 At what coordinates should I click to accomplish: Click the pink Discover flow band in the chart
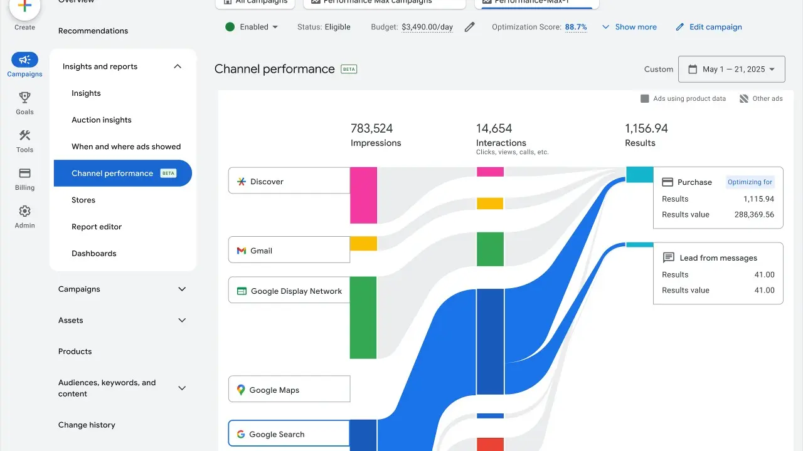click(364, 195)
